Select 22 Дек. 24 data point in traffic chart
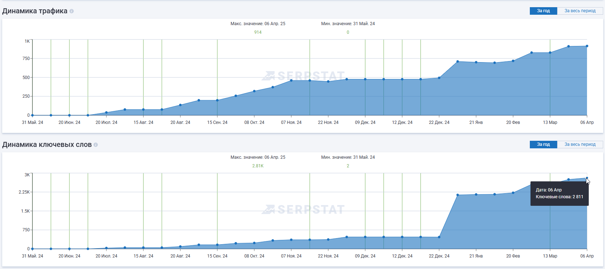Image resolution: width=605 pixels, height=269 pixels. [x=439, y=78]
